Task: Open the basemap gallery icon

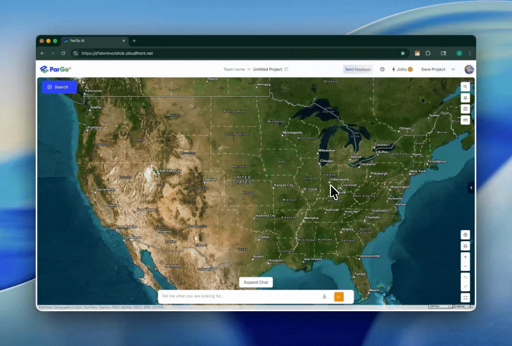Action: [465, 109]
